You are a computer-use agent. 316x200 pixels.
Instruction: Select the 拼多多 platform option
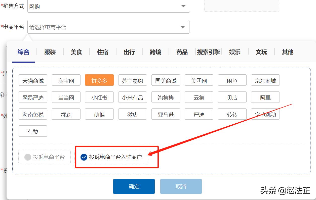[99, 80]
